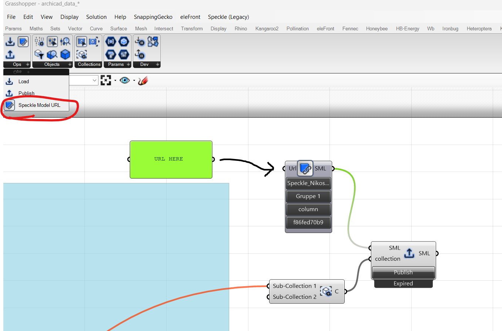Select the dotted sliders-with-plus icon in Objects panel

coord(39,42)
